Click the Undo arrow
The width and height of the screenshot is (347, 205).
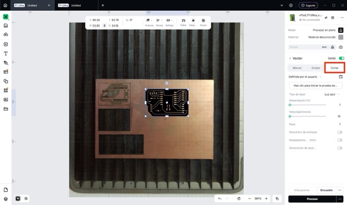(x=220, y=198)
